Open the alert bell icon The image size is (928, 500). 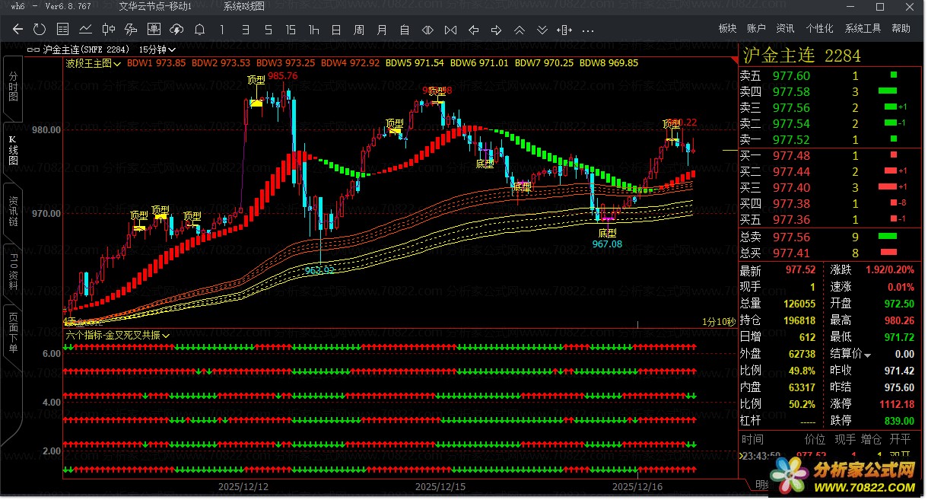tap(199, 30)
